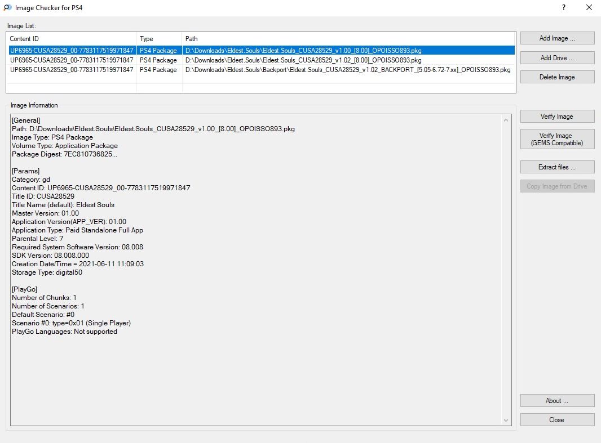This screenshot has width=601, height=443.
Task: Click the Path line in General section
Action: (x=153, y=129)
